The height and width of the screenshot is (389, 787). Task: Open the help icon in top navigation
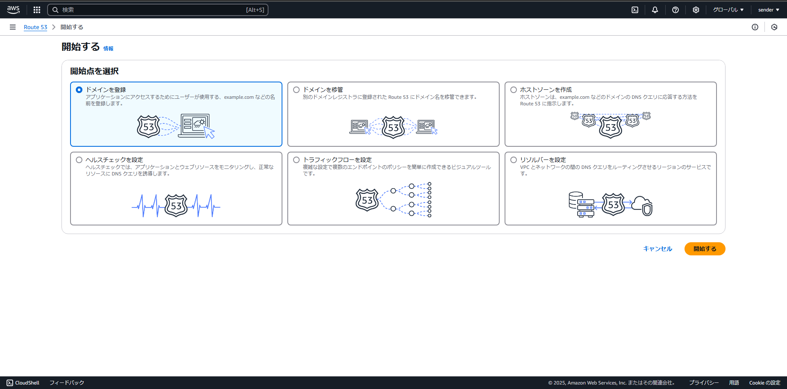click(x=675, y=9)
